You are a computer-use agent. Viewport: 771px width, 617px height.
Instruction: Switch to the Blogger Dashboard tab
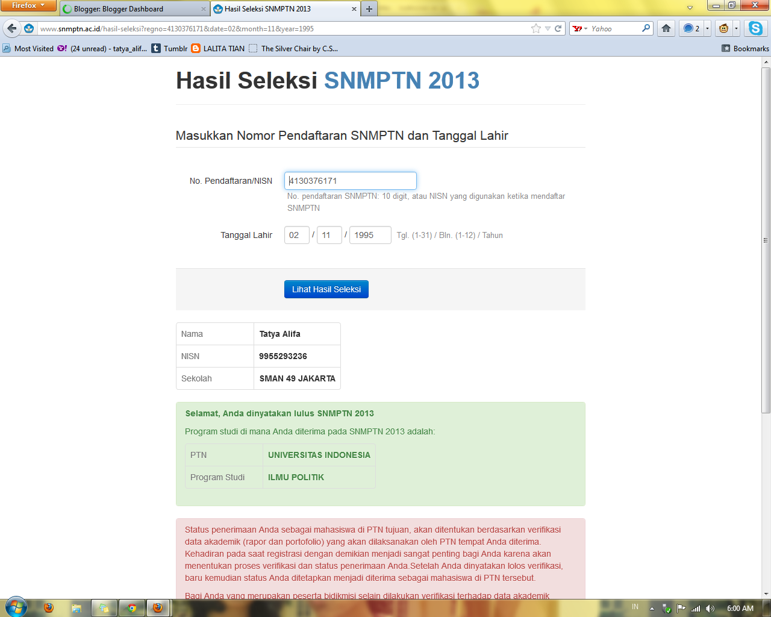tap(134, 9)
